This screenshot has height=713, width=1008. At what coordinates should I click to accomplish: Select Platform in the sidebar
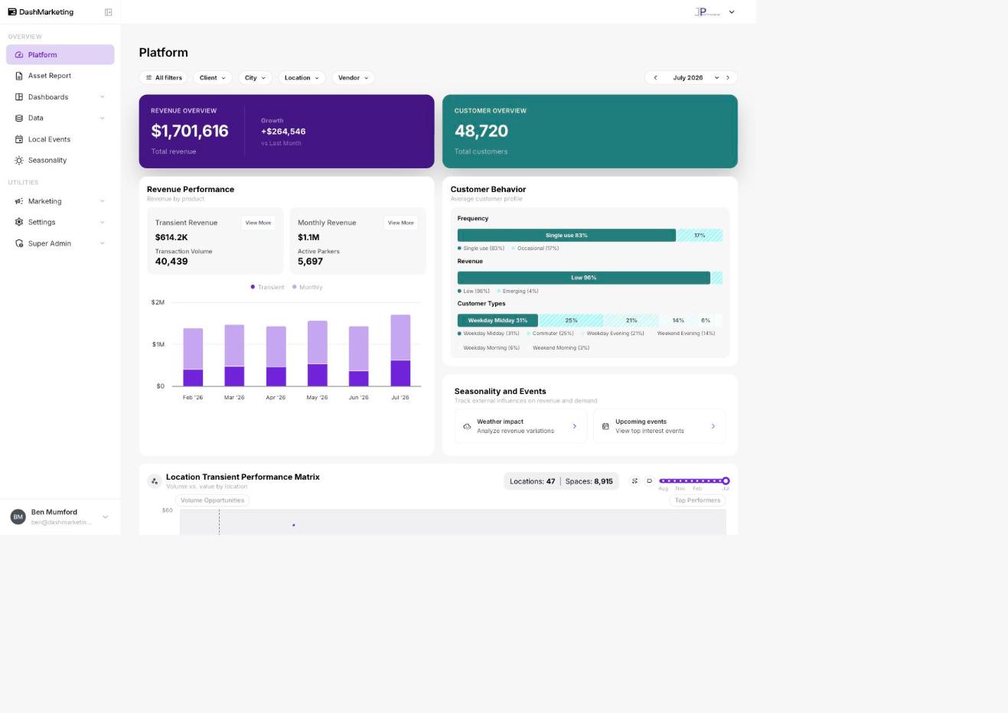click(x=60, y=54)
